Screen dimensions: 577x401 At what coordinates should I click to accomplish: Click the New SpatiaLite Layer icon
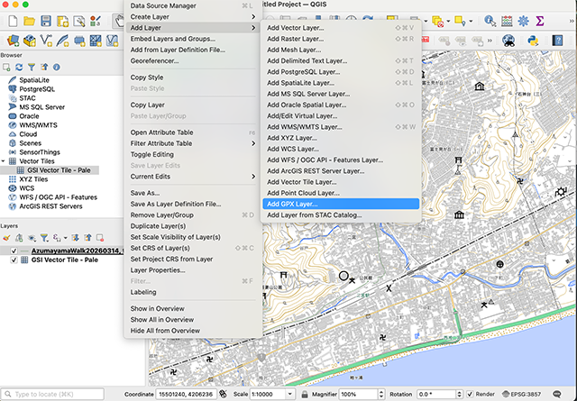click(x=62, y=41)
